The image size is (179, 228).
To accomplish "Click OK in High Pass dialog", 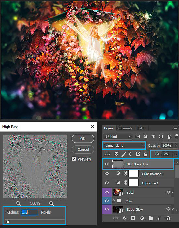I will click(83, 139).
